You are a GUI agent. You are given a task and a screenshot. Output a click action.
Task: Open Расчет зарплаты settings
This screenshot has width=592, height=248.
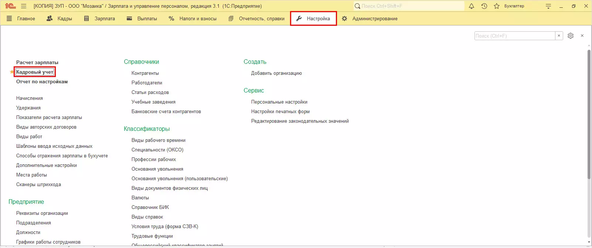tap(37, 62)
